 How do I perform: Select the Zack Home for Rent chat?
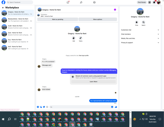[x=17, y=34]
